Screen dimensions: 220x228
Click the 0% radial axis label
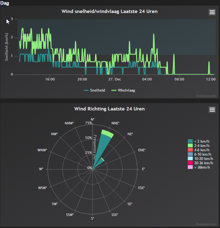pos(89,168)
